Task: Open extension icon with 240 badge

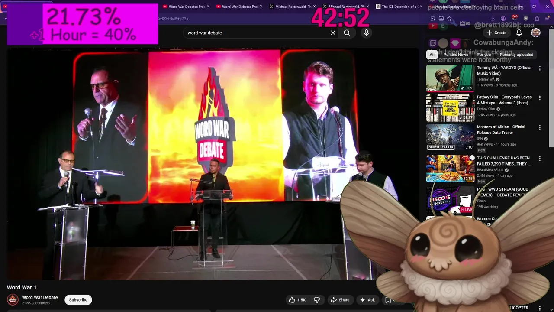Action: click(514, 19)
